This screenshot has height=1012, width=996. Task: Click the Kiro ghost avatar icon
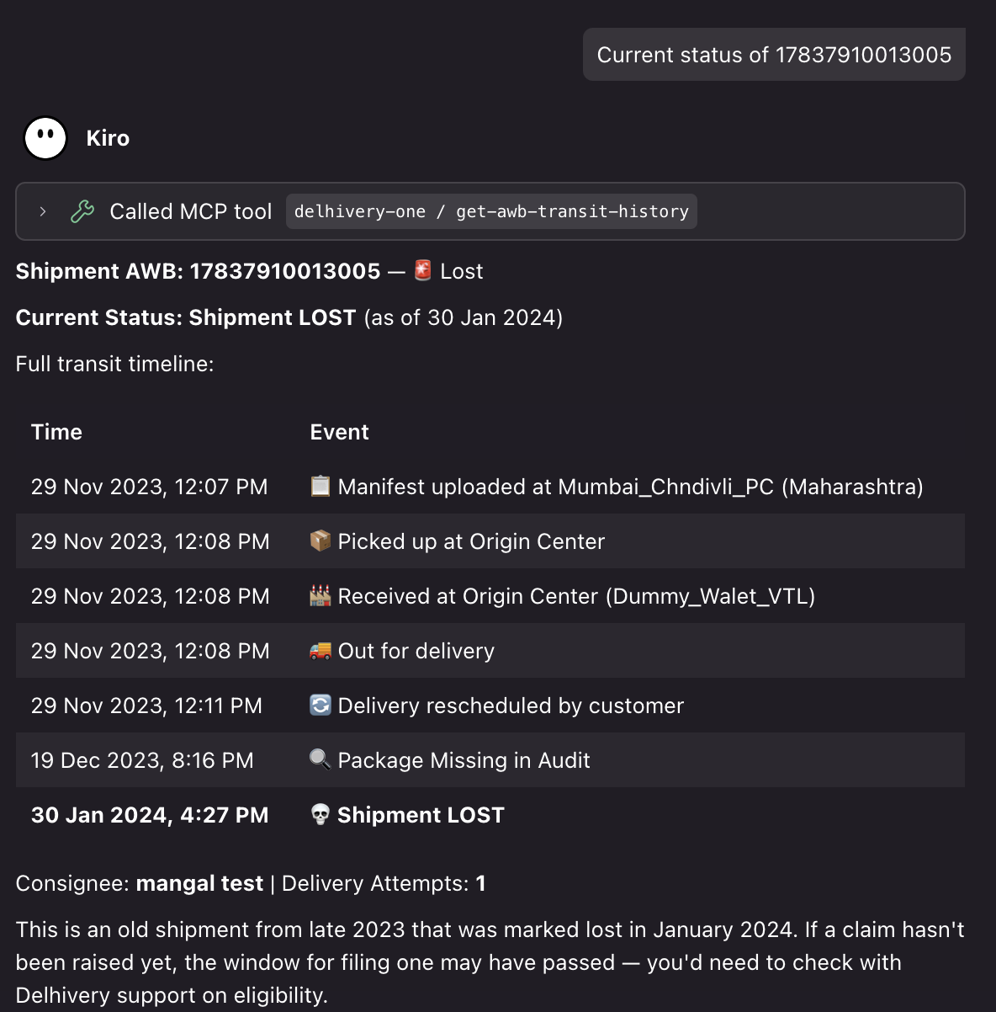coord(45,138)
